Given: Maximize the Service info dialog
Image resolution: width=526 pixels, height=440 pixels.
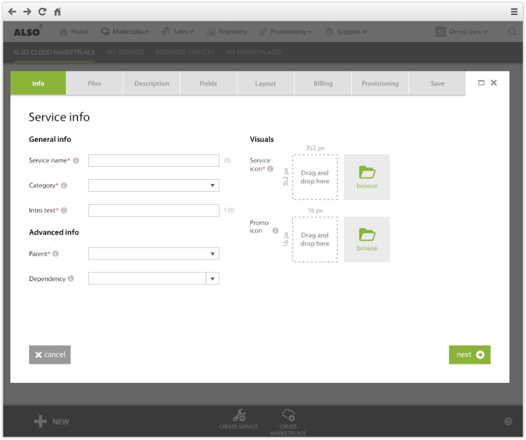Looking at the screenshot, I should 481,83.
